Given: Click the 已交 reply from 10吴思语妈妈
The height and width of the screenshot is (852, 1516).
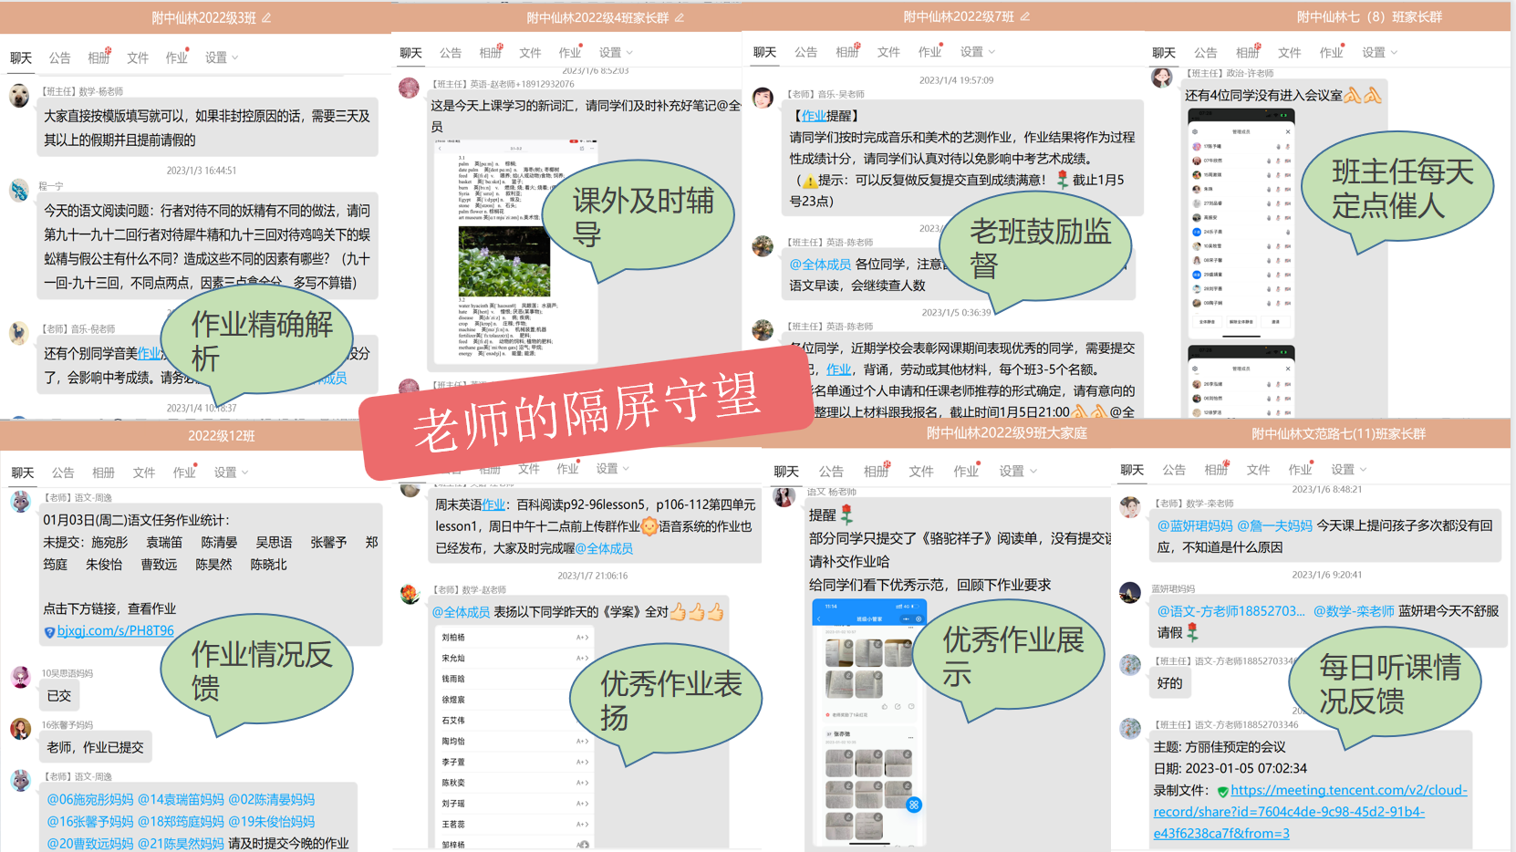Looking at the screenshot, I should 59,696.
